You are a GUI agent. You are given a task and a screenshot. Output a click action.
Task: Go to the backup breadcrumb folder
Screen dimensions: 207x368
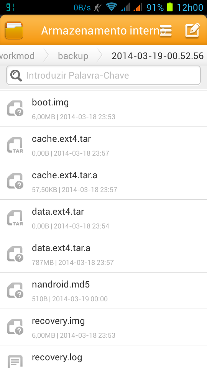pyautogui.click(x=73, y=56)
